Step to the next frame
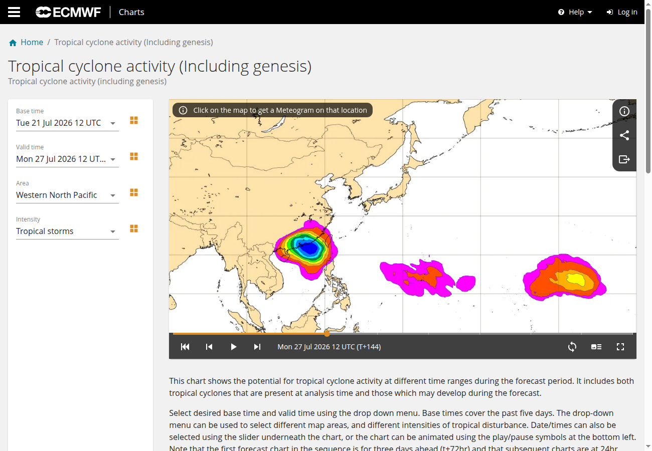This screenshot has height=451, width=652. (257, 347)
